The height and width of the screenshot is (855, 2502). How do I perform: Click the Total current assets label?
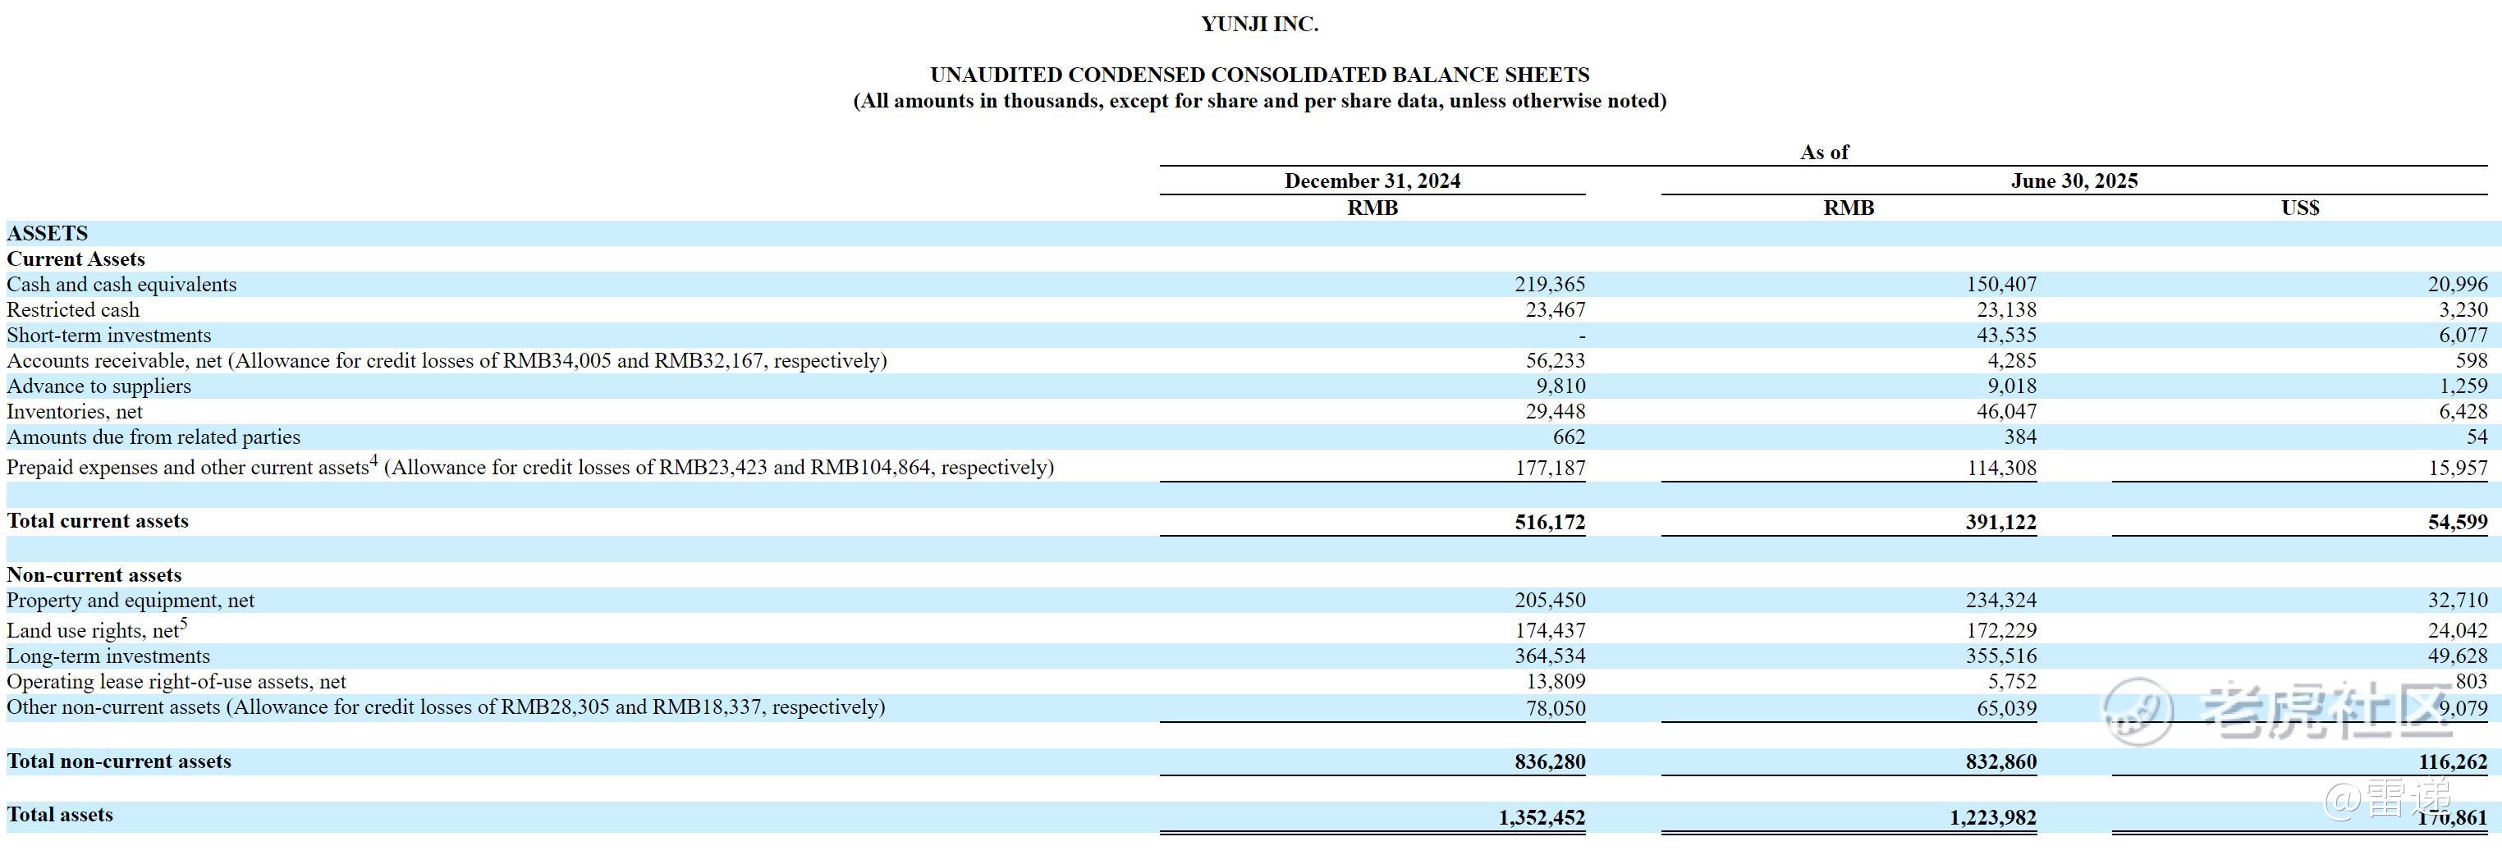[x=99, y=521]
